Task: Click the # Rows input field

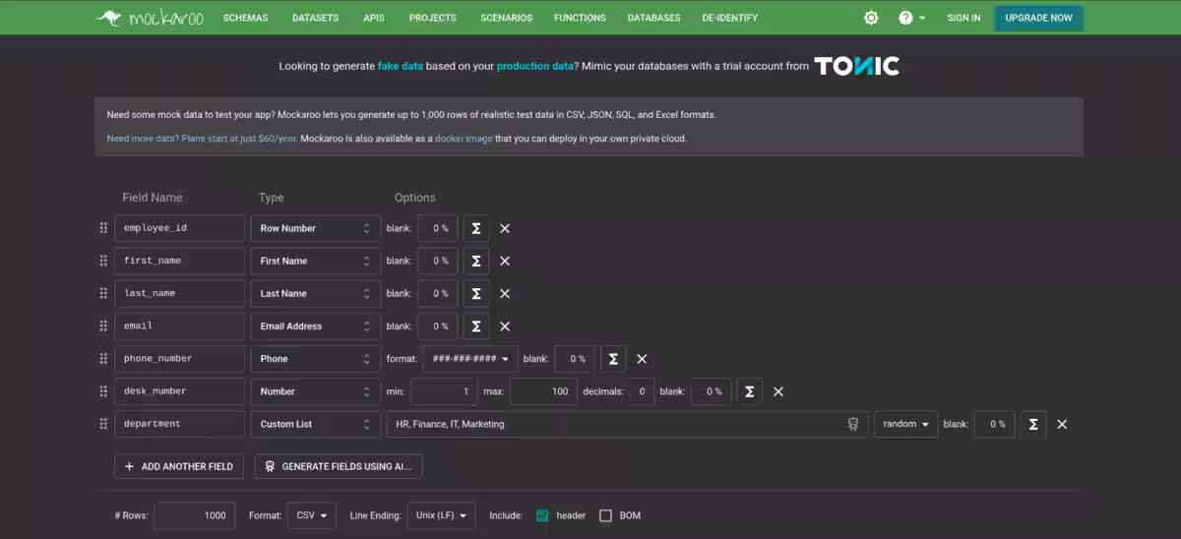Action: click(x=194, y=515)
